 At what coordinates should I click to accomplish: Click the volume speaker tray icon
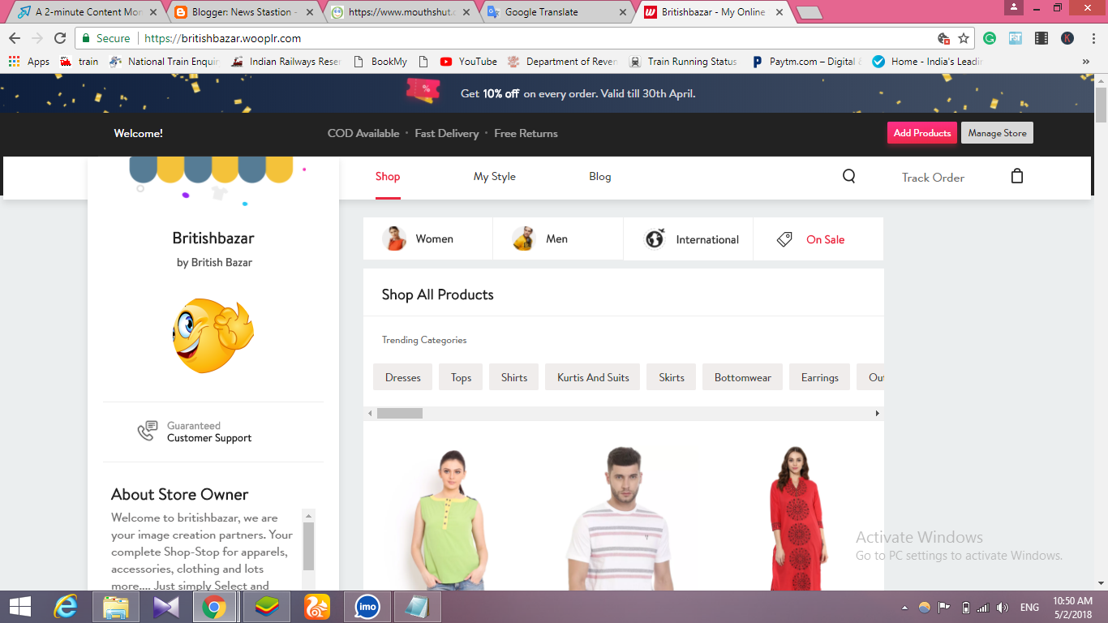[1003, 608]
